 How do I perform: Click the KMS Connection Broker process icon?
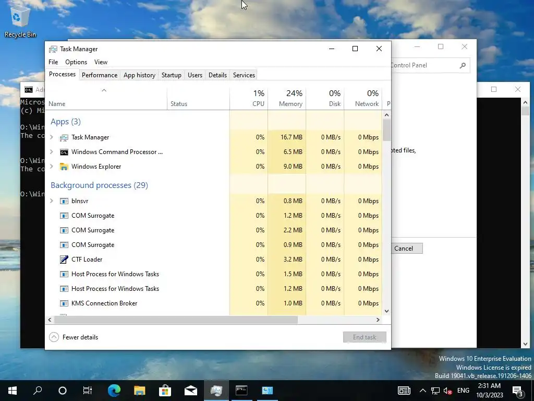coord(64,303)
